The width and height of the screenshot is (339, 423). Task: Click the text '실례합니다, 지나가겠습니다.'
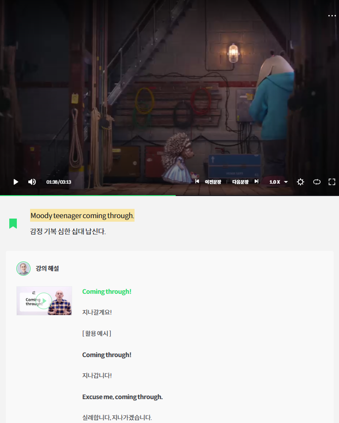(117, 418)
